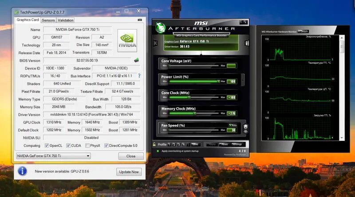355x197 pixels.
Task: Click the Boost 1389 MHz field
Action: (130, 122)
